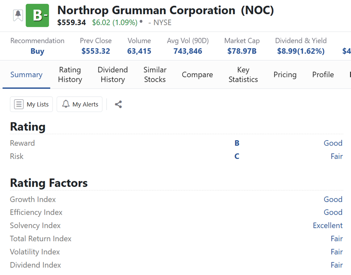View the Key Statistics tab
Screen dimensions: 351x275
[x=243, y=75]
